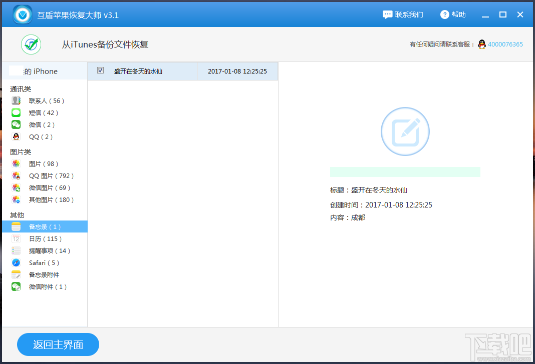Open the QQ recovery category
The height and width of the screenshot is (364, 535).
(30, 136)
